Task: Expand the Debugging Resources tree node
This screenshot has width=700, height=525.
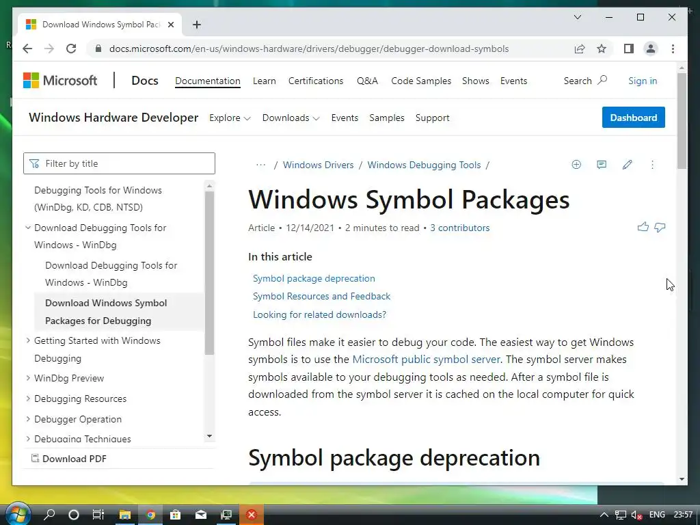Action: point(27,399)
